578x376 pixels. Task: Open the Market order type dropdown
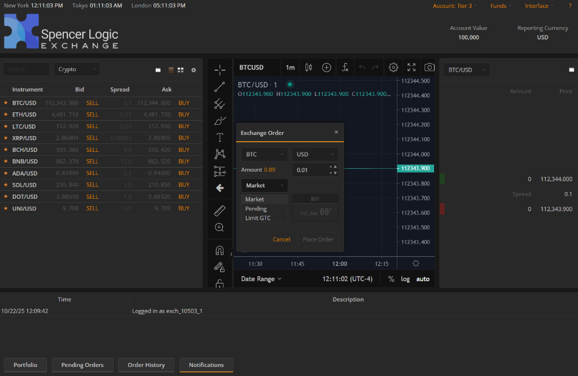click(x=264, y=185)
